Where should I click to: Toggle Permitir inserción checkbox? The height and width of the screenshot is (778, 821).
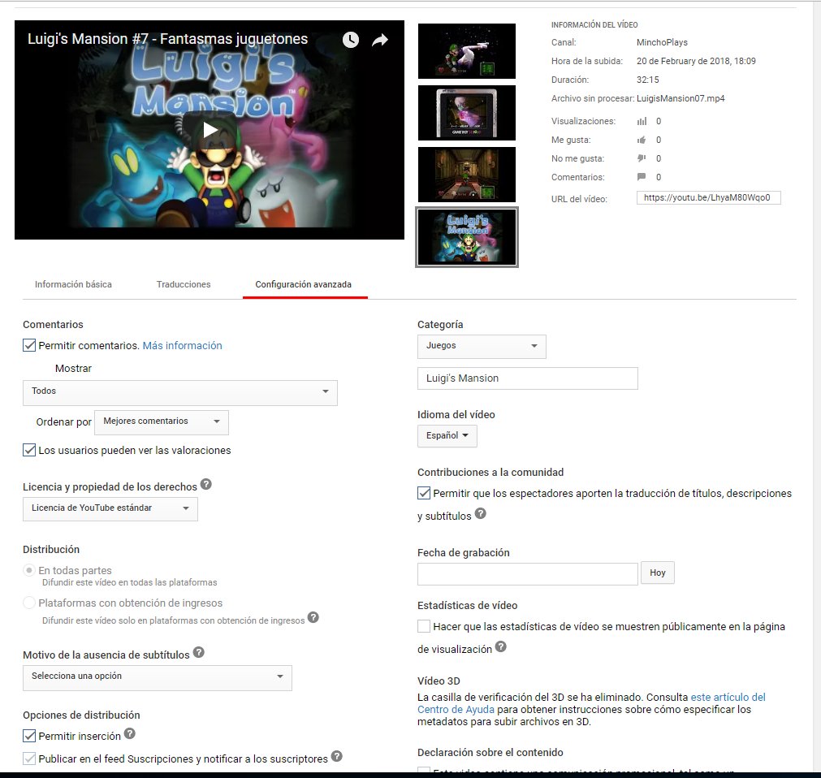29,736
